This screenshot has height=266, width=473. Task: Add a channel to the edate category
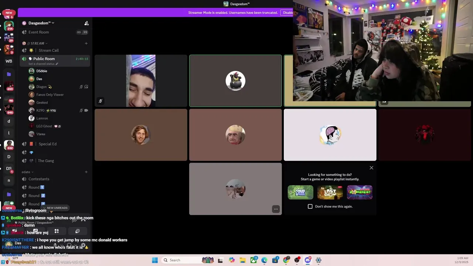(x=86, y=172)
